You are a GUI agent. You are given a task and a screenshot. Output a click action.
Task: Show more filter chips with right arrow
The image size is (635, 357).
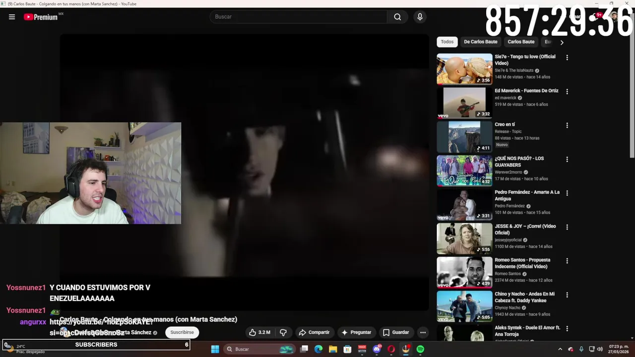pyautogui.click(x=562, y=42)
